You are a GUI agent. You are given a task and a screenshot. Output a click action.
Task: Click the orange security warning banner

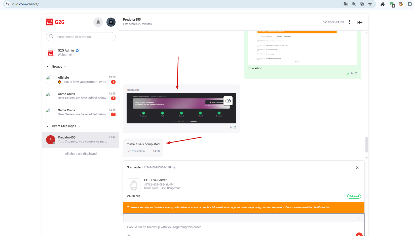tap(244, 208)
